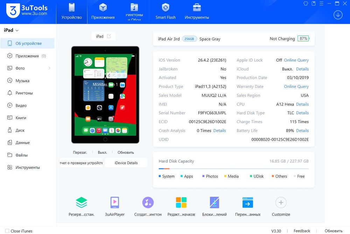Click the V3.30 version label
Viewport: 350px width, 234px height.
click(x=276, y=231)
